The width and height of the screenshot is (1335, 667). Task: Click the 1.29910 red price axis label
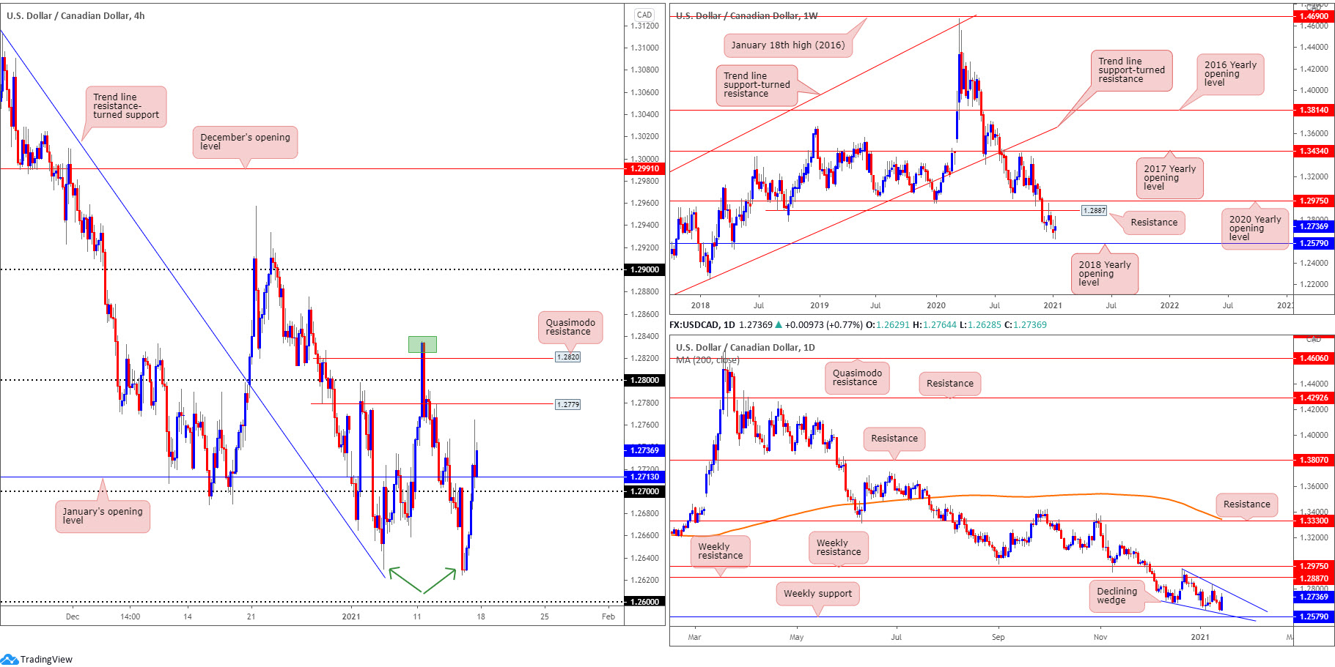coord(644,168)
